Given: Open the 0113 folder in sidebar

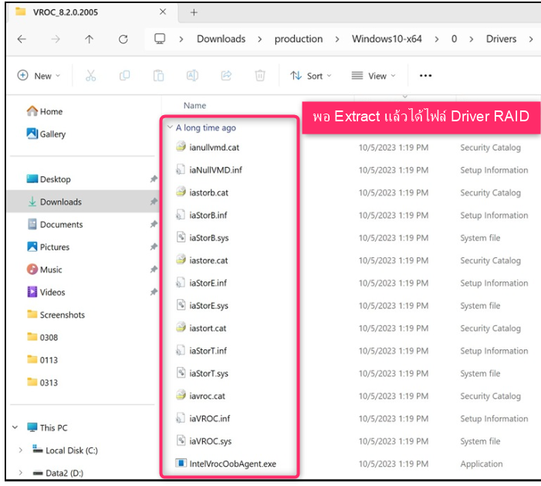Looking at the screenshot, I should coord(42,359).
